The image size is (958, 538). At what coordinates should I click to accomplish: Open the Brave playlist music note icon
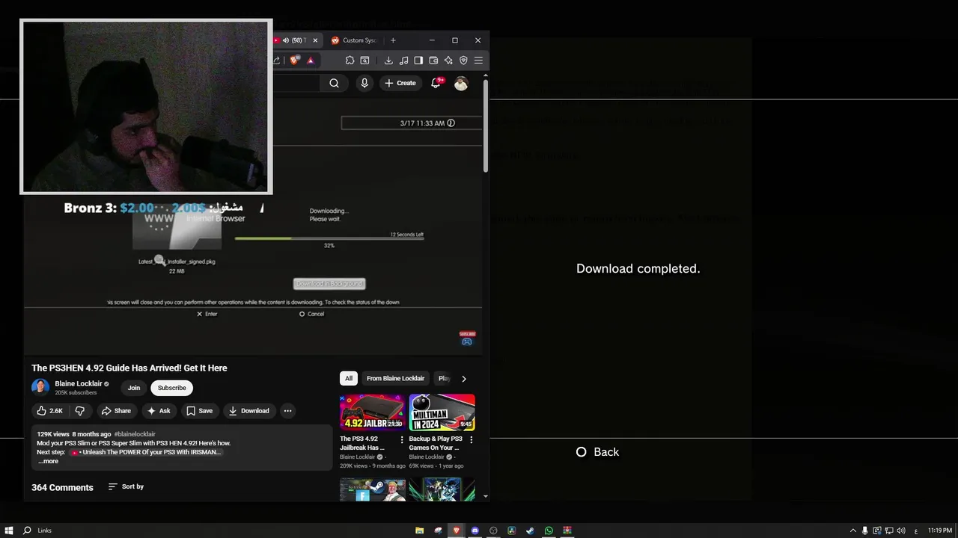click(403, 61)
